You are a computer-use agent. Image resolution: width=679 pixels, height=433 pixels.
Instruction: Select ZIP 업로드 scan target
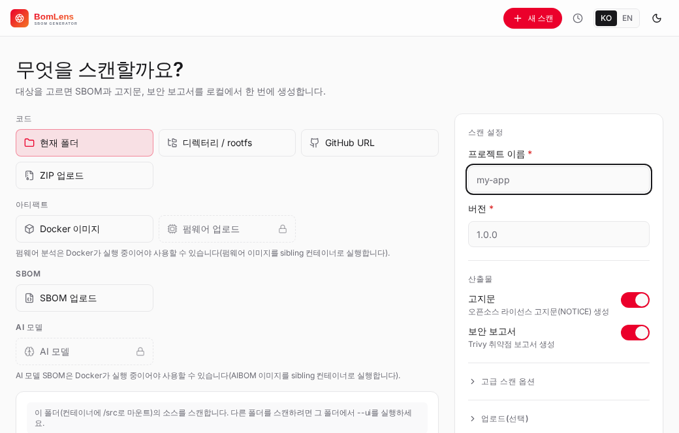pos(84,175)
